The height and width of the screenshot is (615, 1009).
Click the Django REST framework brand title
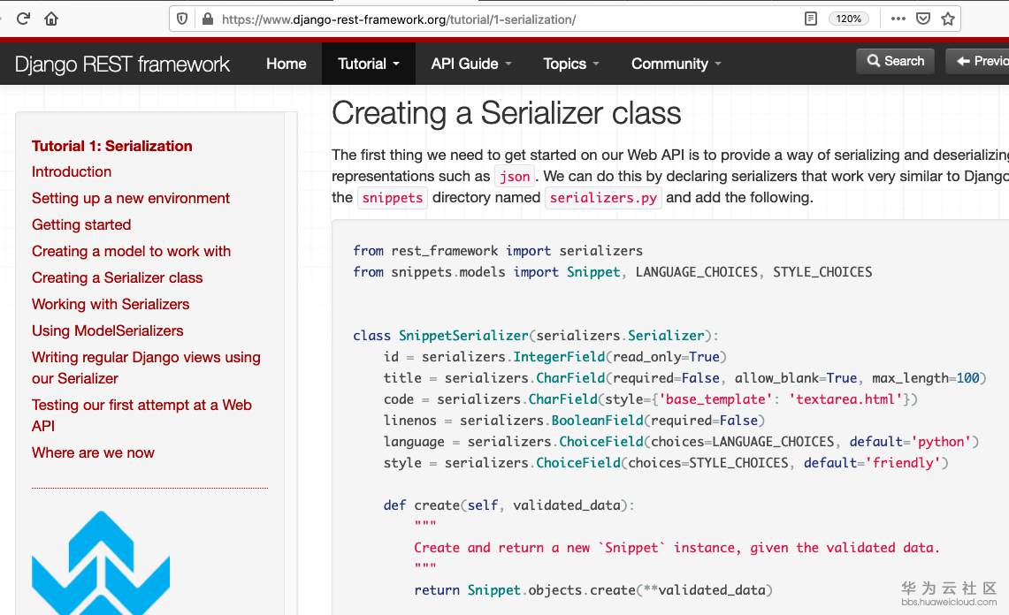tap(122, 64)
